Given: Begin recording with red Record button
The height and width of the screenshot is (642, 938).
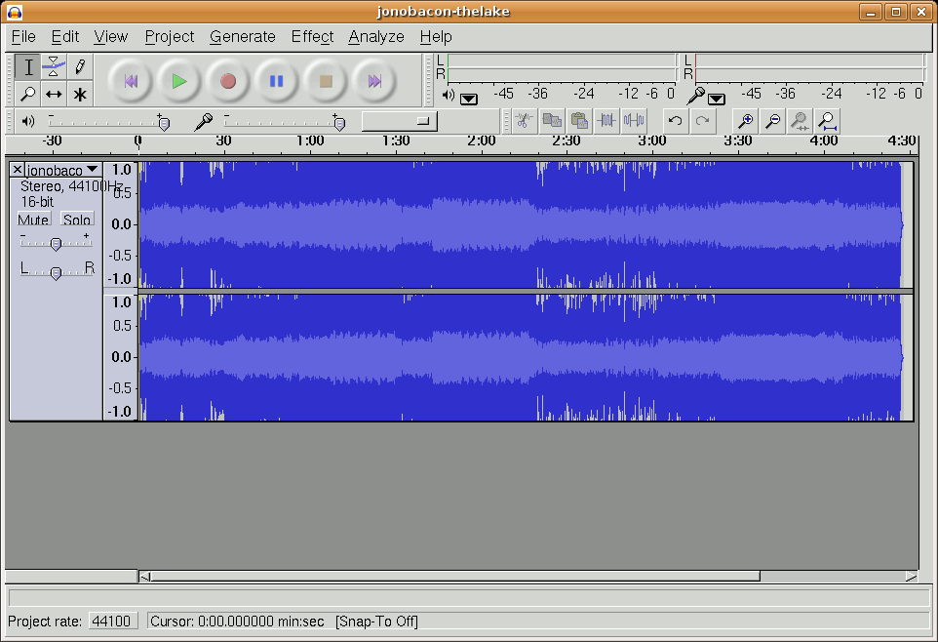Looking at the screenshot, I should pos(228,81).
